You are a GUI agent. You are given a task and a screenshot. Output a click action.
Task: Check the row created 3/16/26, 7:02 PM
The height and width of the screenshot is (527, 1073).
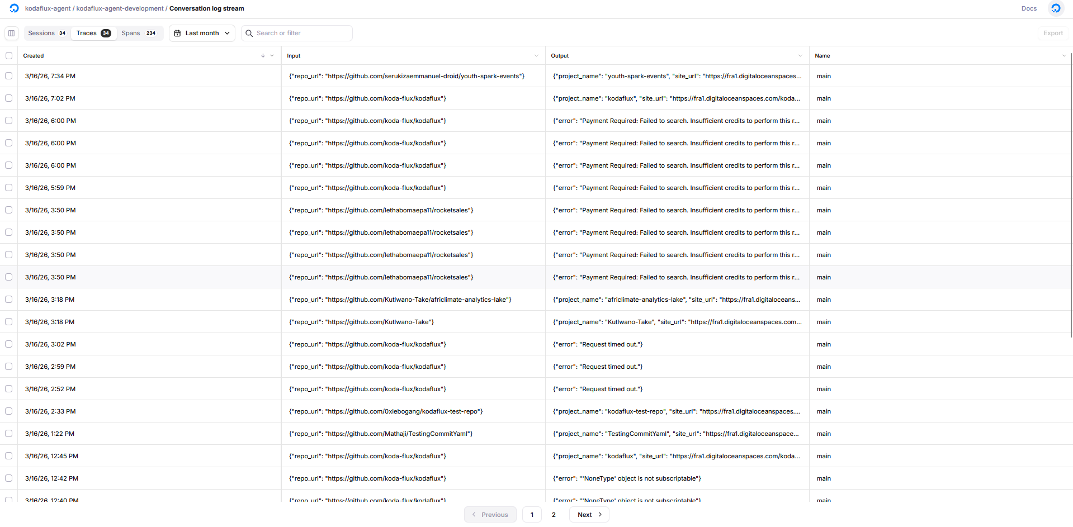point(9,98)
